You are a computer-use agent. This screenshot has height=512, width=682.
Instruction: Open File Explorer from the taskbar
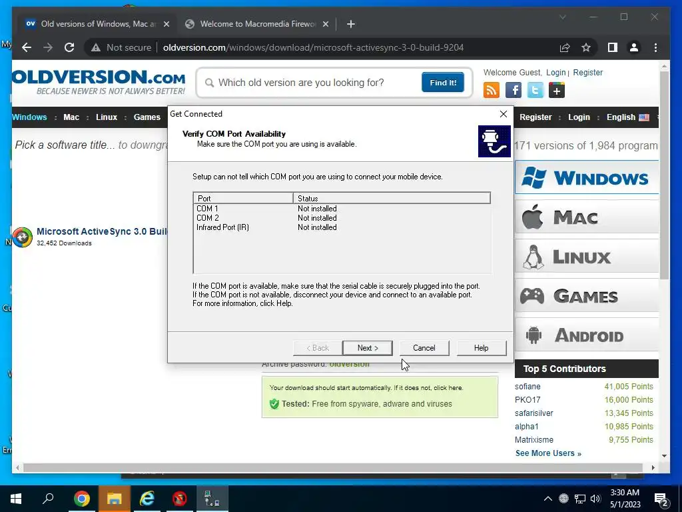click(114, 499)
